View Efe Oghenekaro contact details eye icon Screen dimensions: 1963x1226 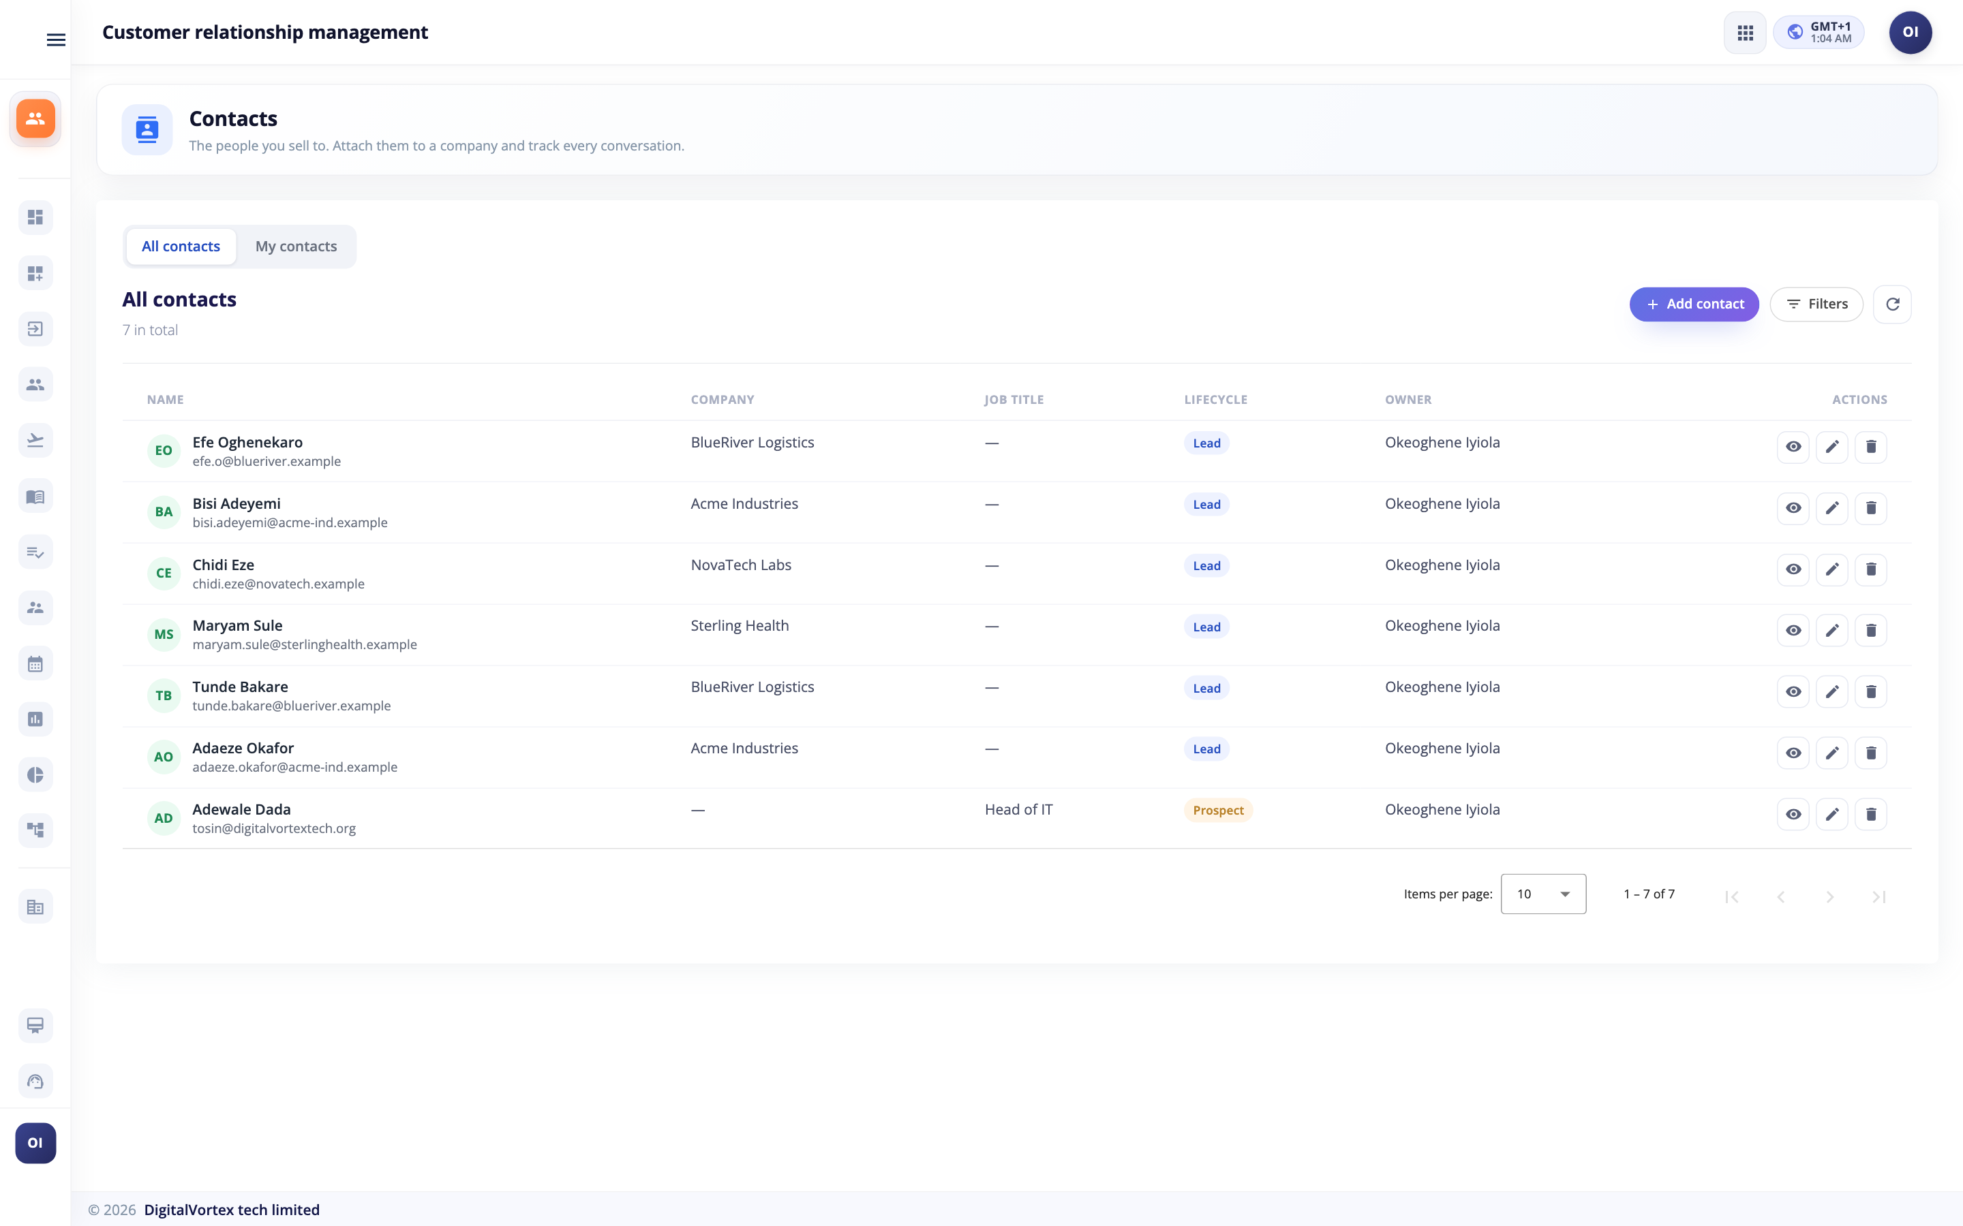pyautogui.click(x=1793, y=447)
